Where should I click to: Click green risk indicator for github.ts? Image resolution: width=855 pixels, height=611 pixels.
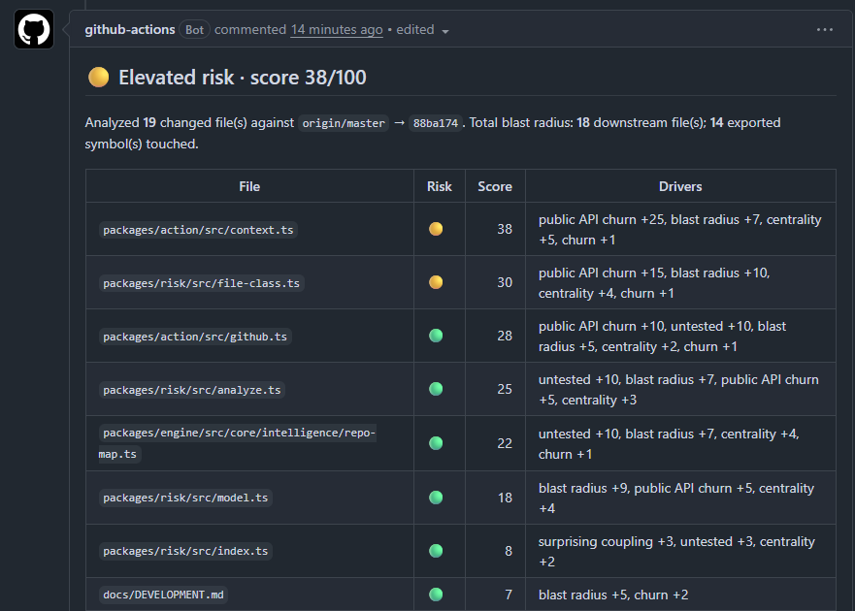click(436, 336)
